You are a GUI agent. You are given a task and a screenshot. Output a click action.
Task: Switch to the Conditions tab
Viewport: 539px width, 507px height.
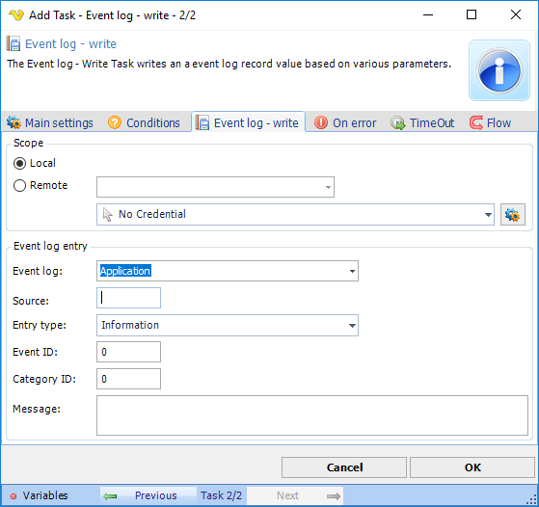coord(144,122)
